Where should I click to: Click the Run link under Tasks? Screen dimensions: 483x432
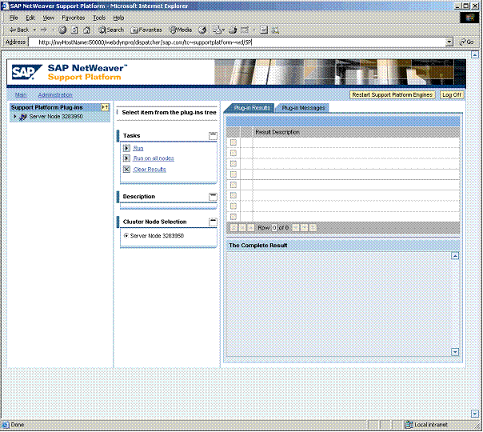click(138, 148)
